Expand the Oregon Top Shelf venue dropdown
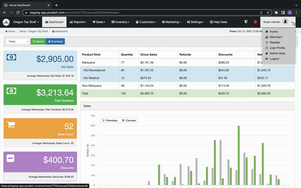Viewport: 301px width, 188px height. click(26, 22)
